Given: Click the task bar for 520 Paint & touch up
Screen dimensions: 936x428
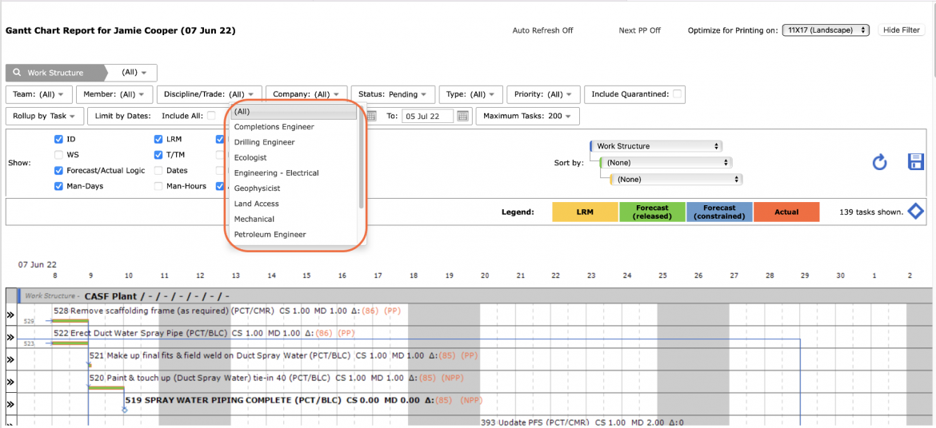Looking at the screenshot, I should [106, 387].
